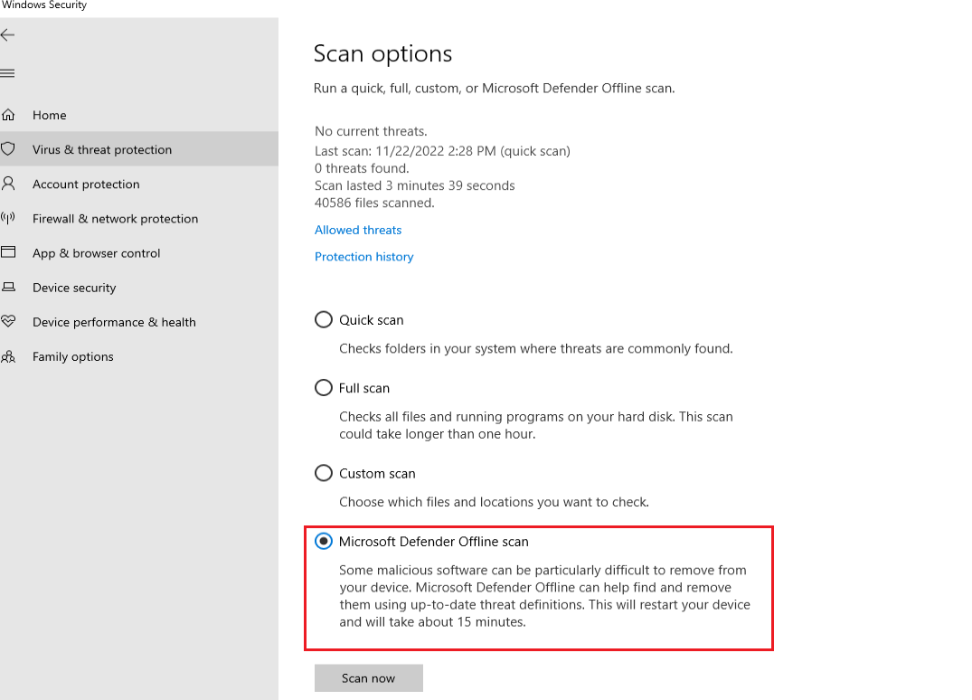972x700 pixels.
Task: Click the '0 threats found.' text
Action: (362, 168)
